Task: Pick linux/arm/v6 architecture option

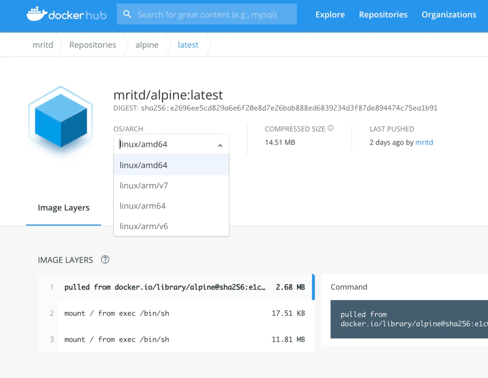Action: pos(171,226)
